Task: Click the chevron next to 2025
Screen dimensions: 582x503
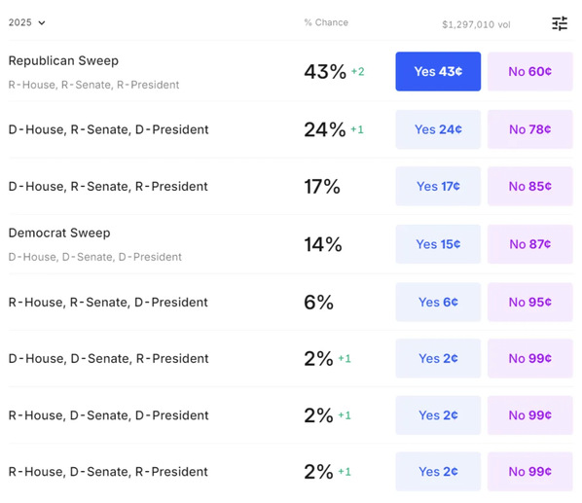Action: 42,23
